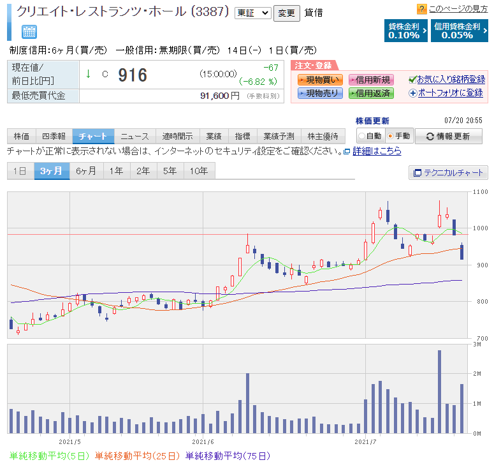Screen dimensions: 494x467
Task: Click the 信用新規 margin button
Action: pos(371,80)
